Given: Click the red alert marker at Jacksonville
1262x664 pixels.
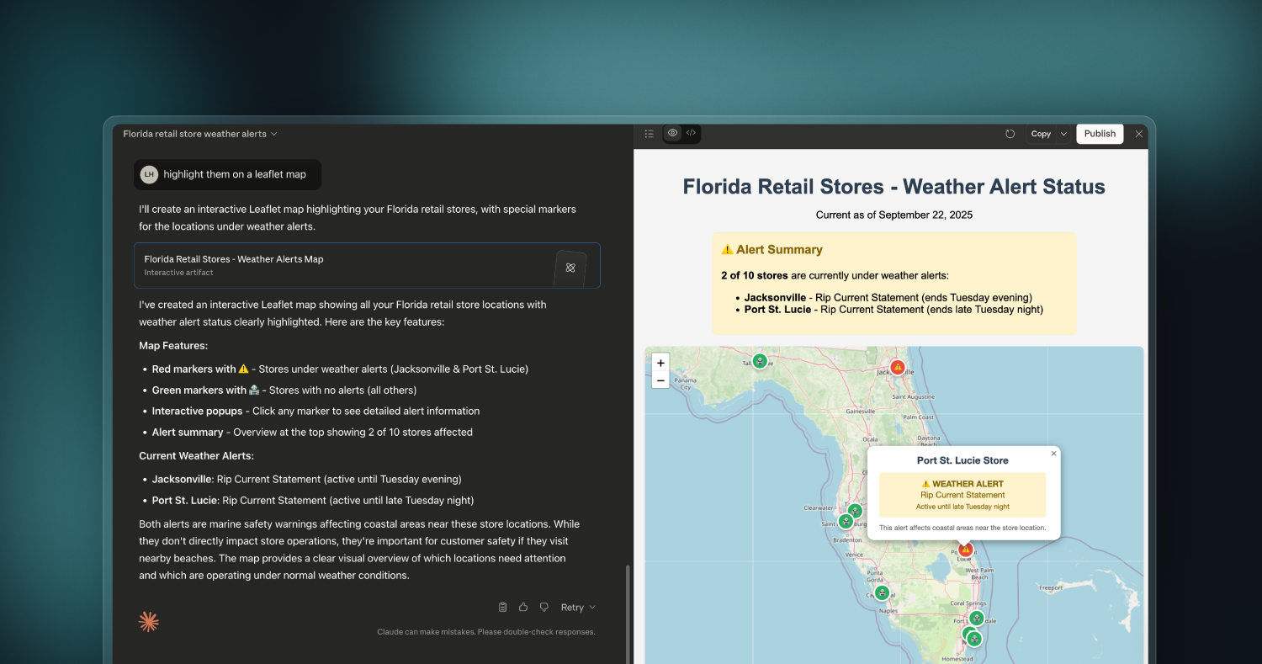Looking at the screenshot, I should pyautogui.click(x=898, y=367).
